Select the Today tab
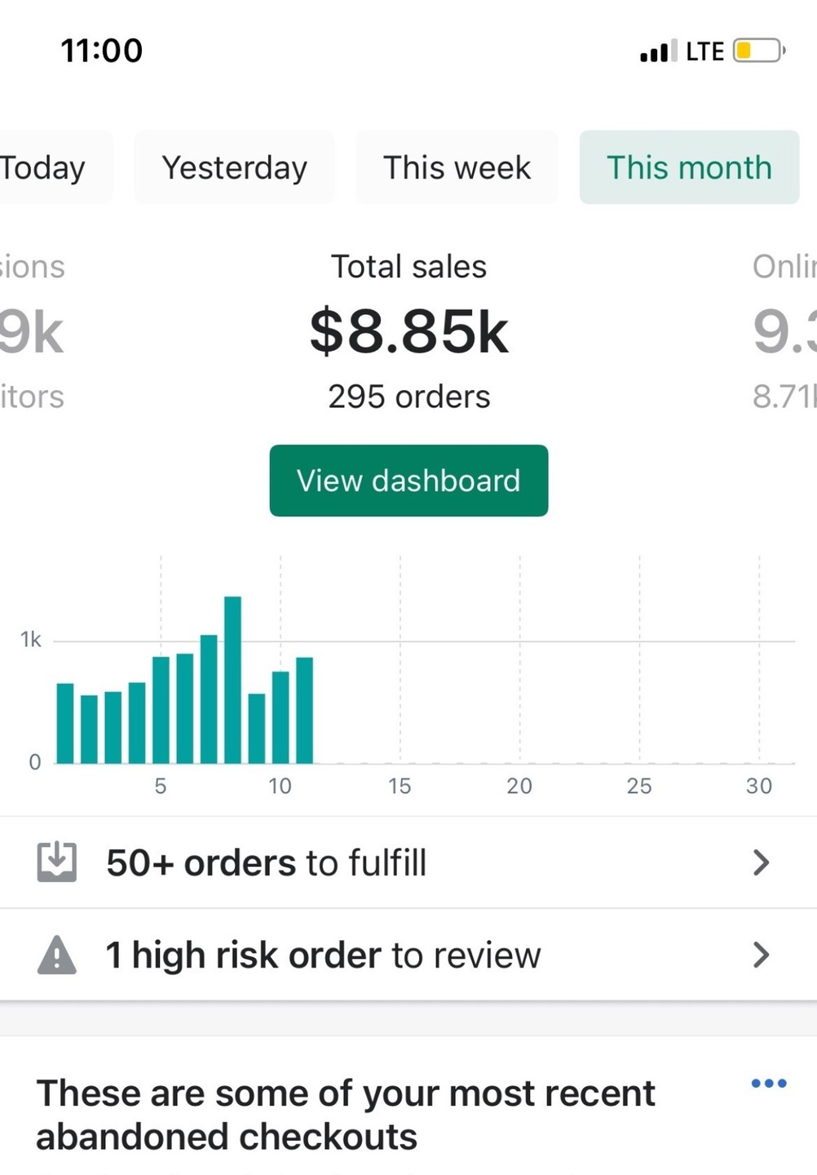Viewport: 817px width, 1175px height. point(45,168)
